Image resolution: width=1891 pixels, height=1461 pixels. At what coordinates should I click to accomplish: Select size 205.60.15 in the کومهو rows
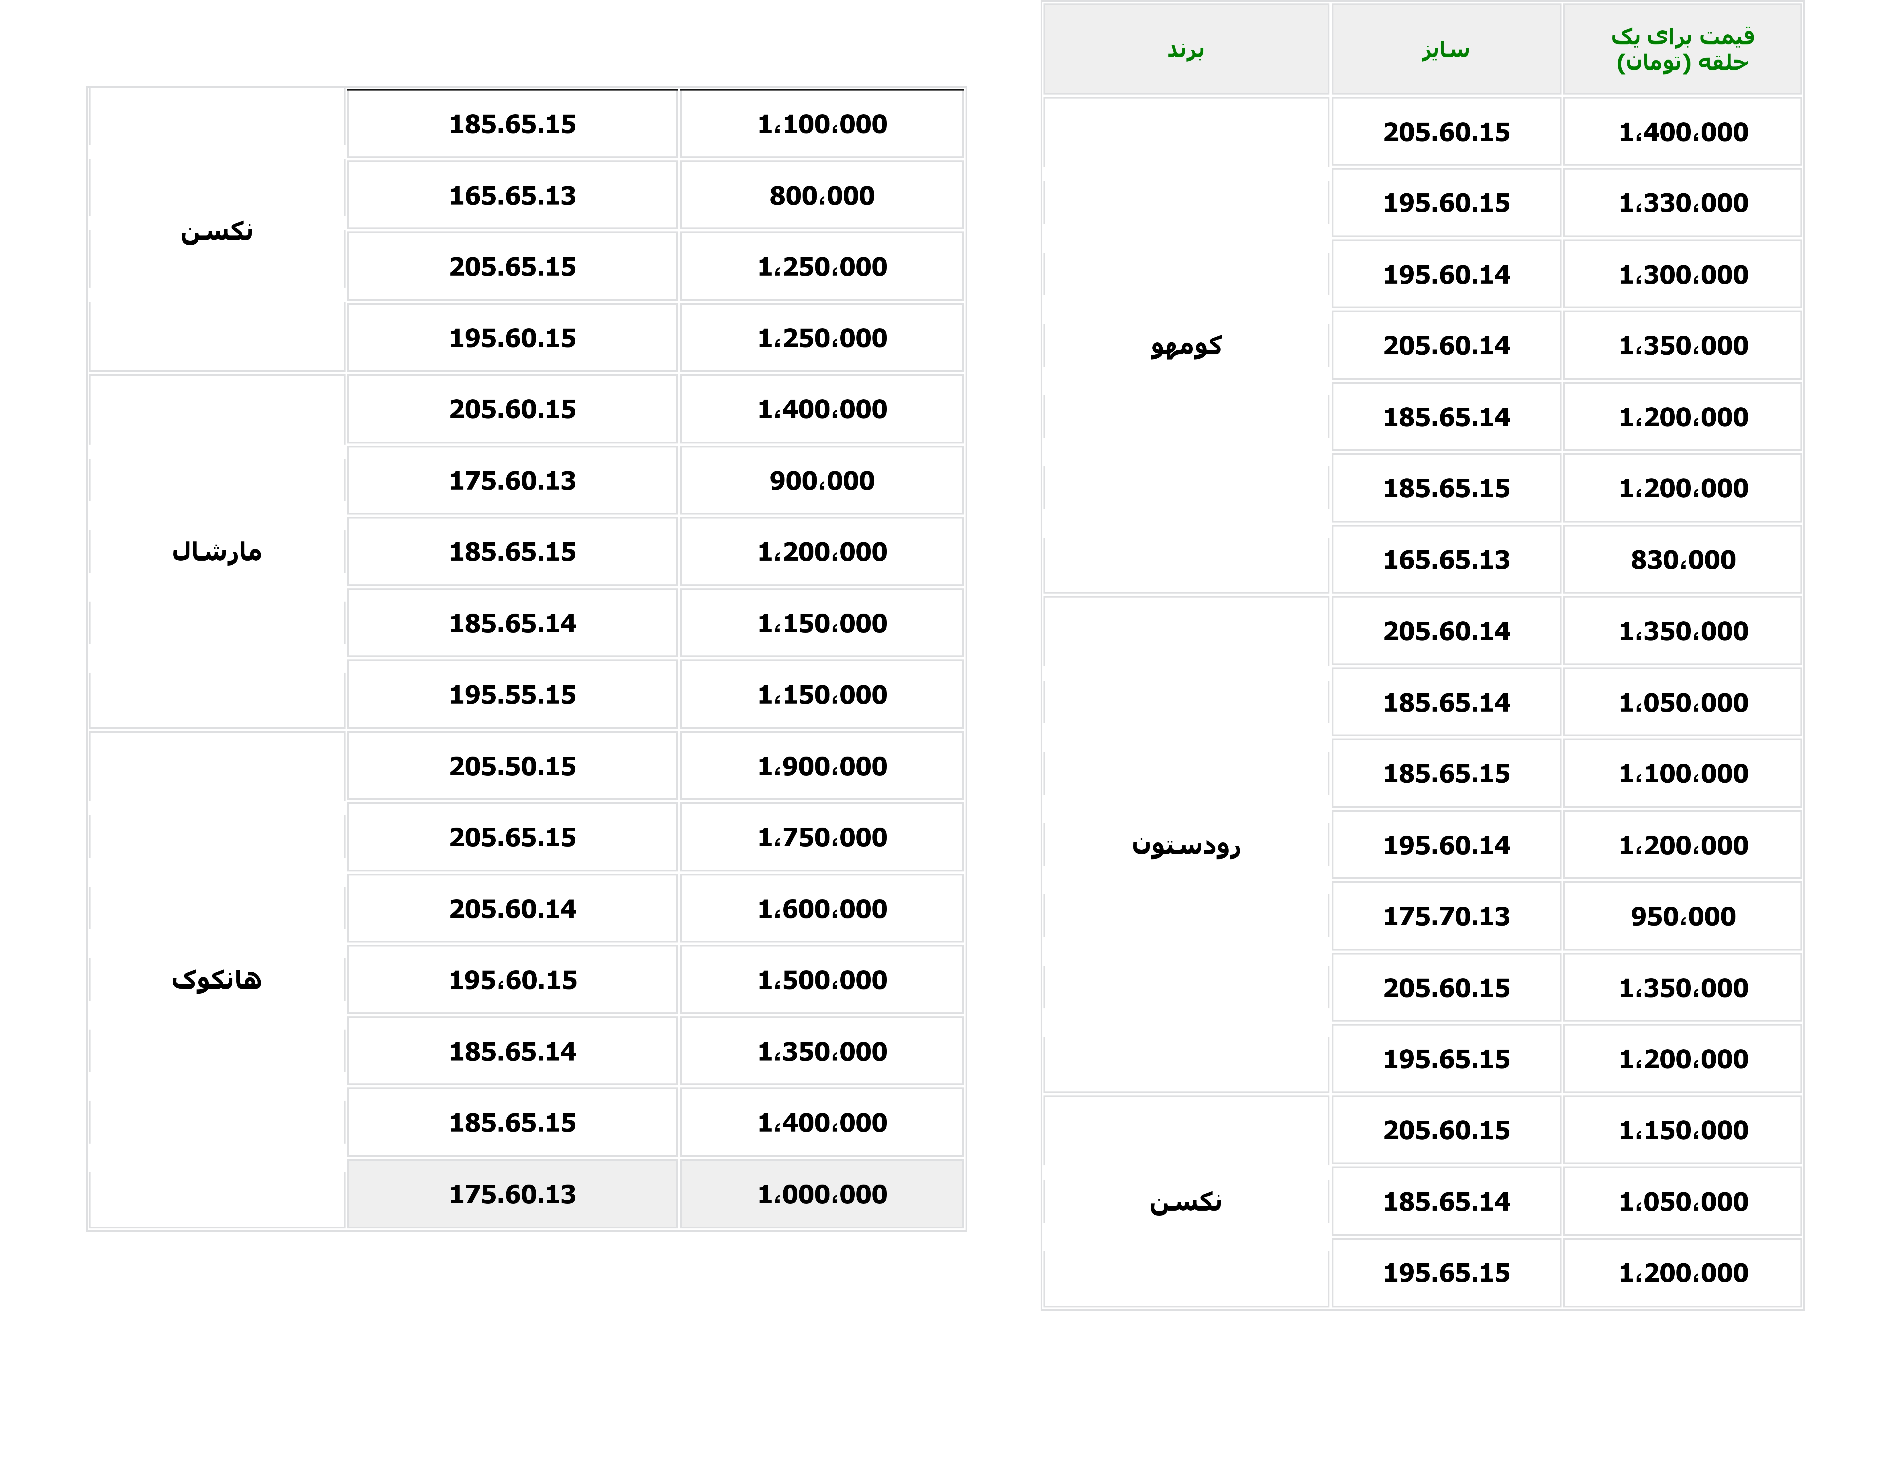click(1446, 131)
